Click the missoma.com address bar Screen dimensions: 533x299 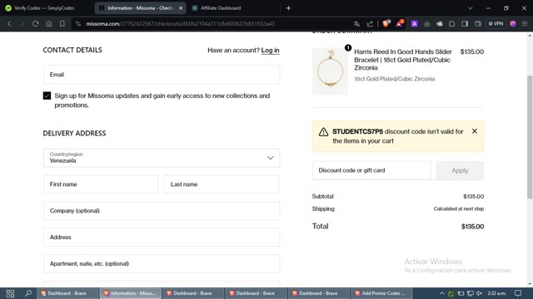tap(180, 24)
